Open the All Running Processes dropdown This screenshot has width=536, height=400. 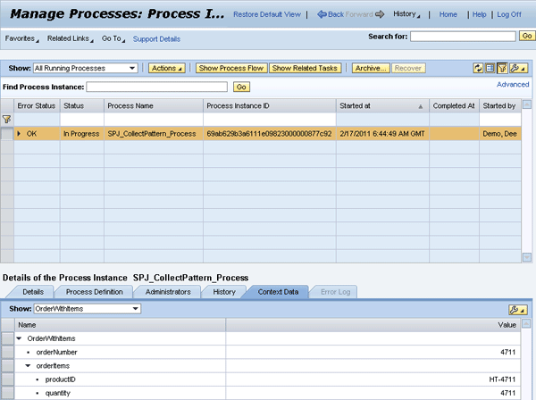(86, 68)
